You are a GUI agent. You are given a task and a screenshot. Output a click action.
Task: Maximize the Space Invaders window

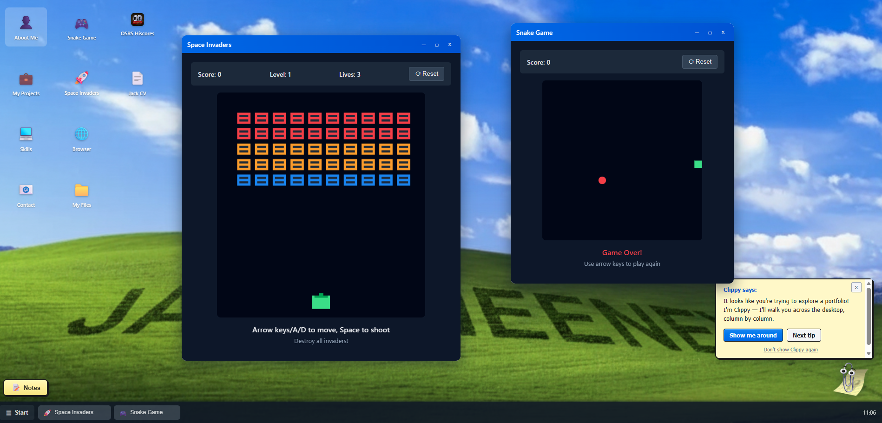436,45
